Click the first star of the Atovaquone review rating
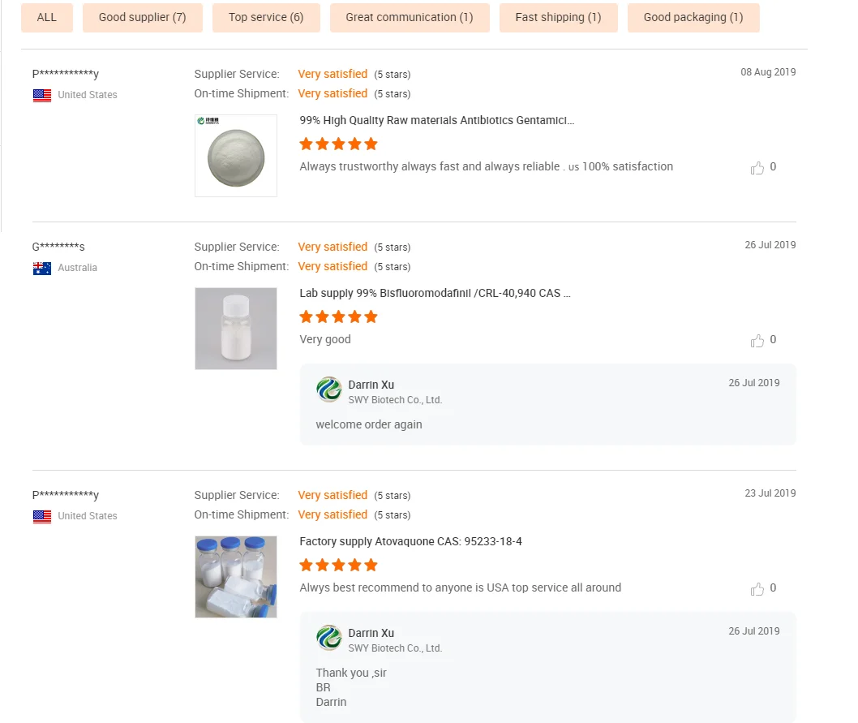Viewport: 858px width, 723px height. tap(306, 565)
